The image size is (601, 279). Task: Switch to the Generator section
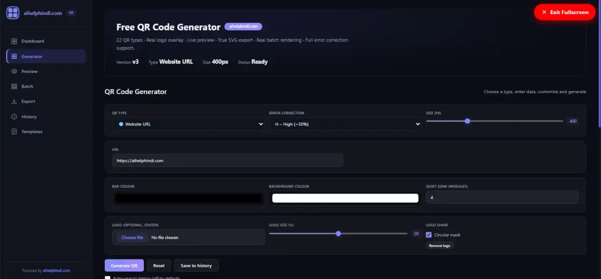click(x=46, y=56)
